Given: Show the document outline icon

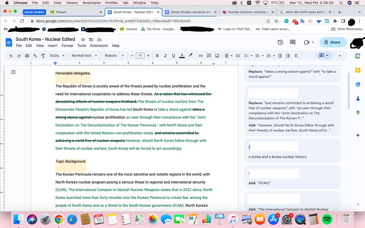Looking at the screenshot, I should point(13,72).
